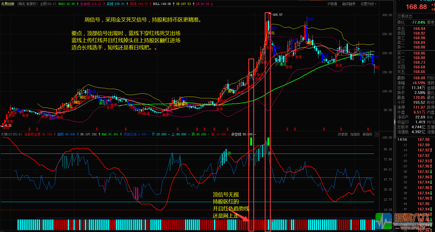Click the 交易状态 header in quote panel
This screenshot has width=435, height=232.
pos(405,16)
